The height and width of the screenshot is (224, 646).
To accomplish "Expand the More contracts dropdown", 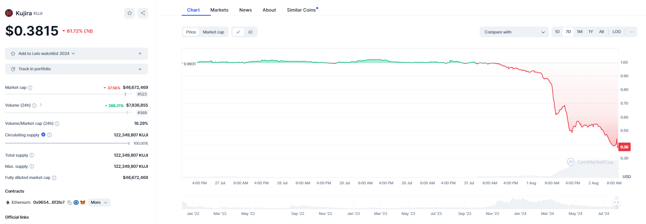I will 99,203.
